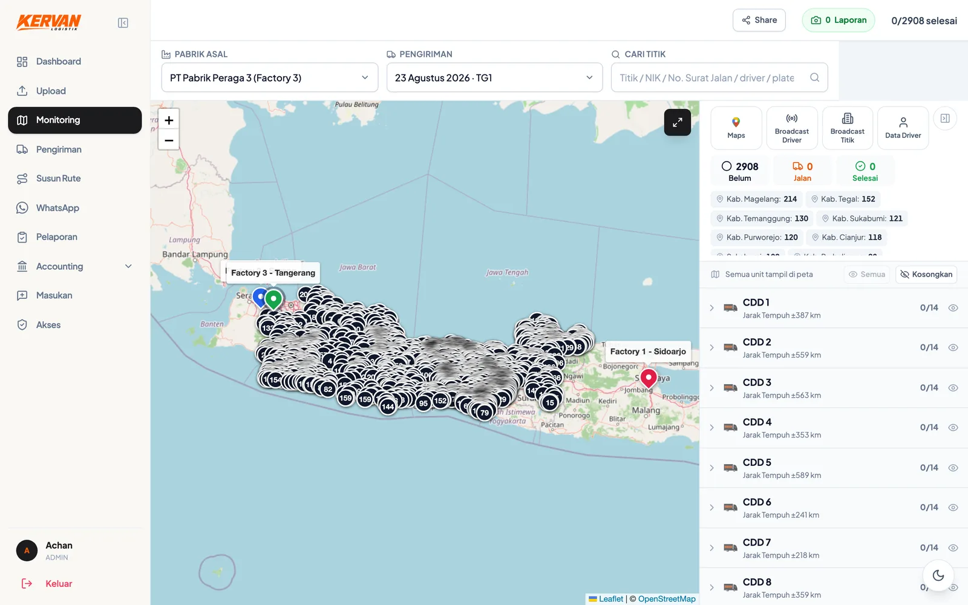This screenshot has width=968, height=605.
Task: Open Data Driver panel
Action: [903, 128]
